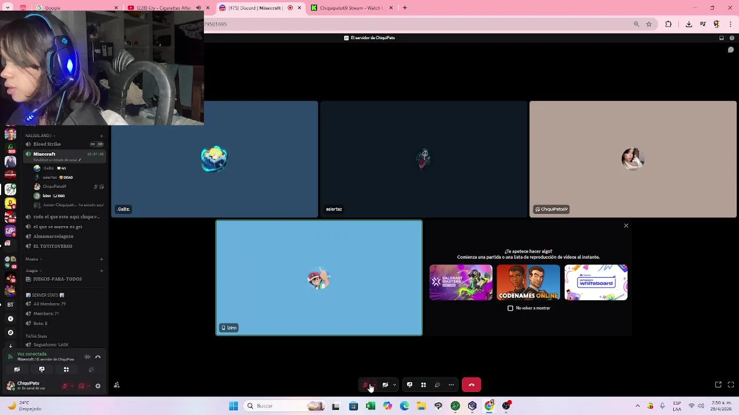The width and height of the screenshot is (739, 415).
Task: Select .GaBz. participant video tile
Action: 214,159
